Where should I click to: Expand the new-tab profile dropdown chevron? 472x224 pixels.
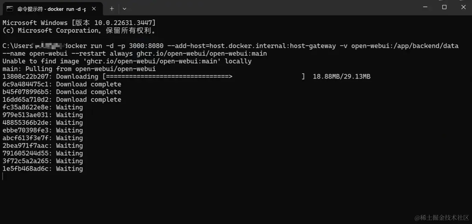(124, 9)
